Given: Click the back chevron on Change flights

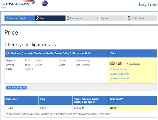Looking at the screenshot, I should [9, 88].
